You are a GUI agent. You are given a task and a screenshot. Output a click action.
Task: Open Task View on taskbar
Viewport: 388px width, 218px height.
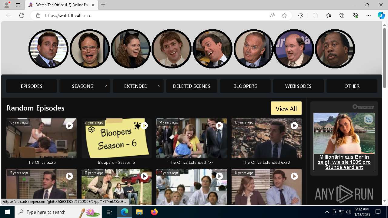tap(109, 212)
